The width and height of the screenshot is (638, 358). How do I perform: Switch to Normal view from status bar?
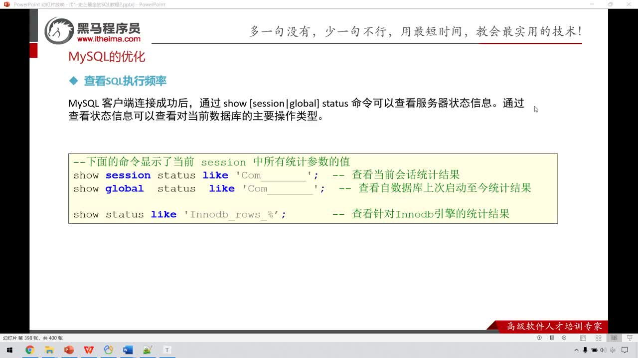click(x=583, y=338)
